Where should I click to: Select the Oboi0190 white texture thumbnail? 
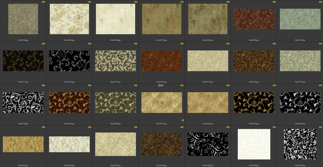tap(254, 144)
